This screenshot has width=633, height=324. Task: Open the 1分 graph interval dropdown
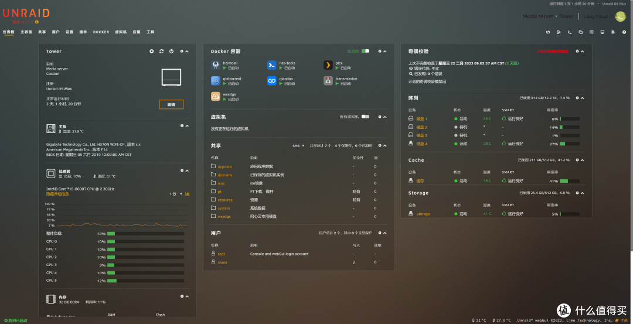pyautogui.click(x=176, y=194)
